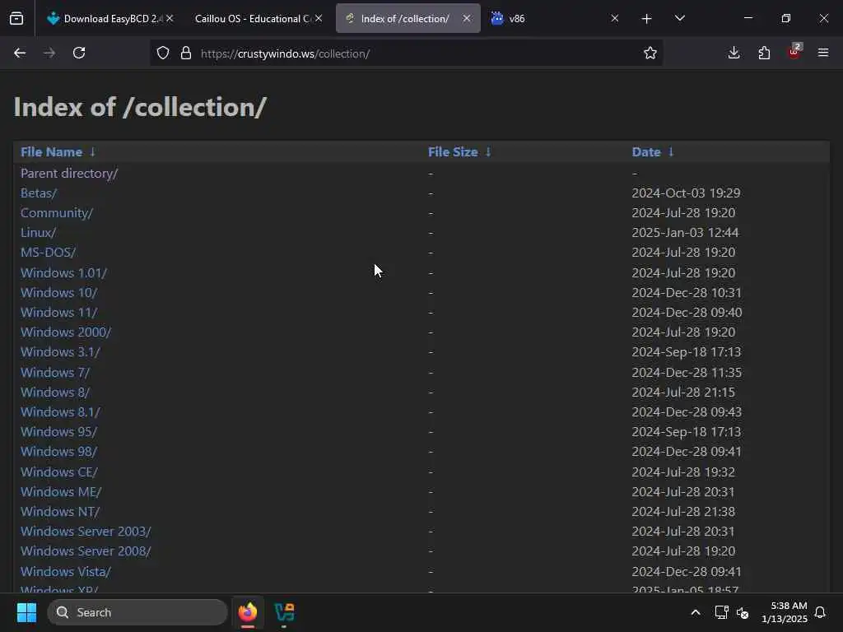Click the File Name sort arrow
Viewport: 843px width, 632px height.
[x=92, y=152]
